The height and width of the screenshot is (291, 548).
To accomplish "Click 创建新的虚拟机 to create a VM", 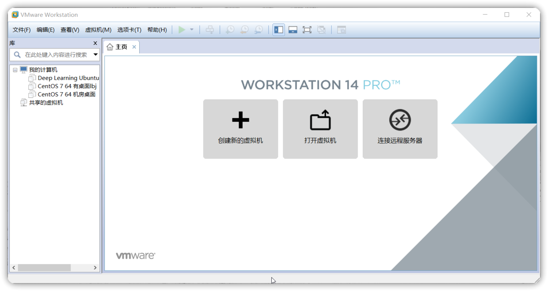I will coord(240,129).
